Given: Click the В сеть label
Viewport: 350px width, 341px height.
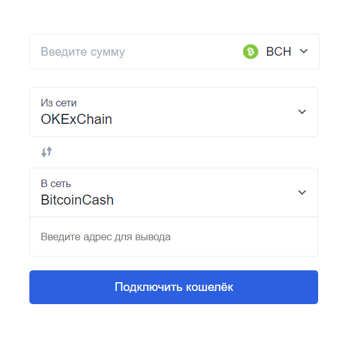Looking at the screenshot, I should [x=56, y=184].
